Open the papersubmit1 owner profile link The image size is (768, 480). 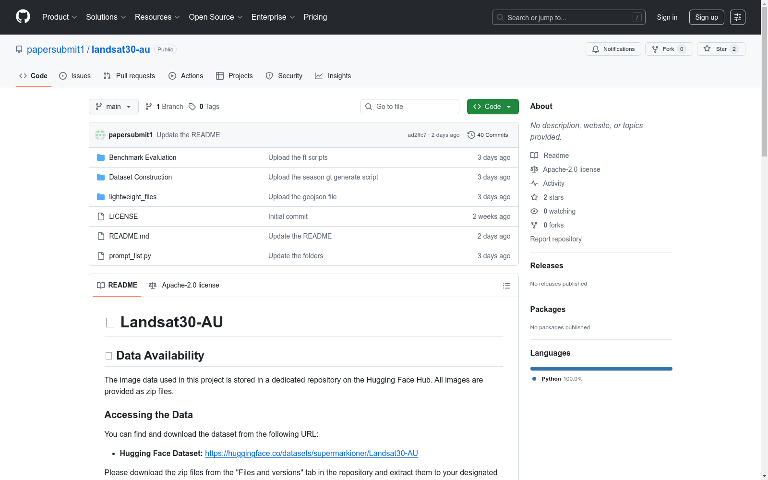coord(56,49)
